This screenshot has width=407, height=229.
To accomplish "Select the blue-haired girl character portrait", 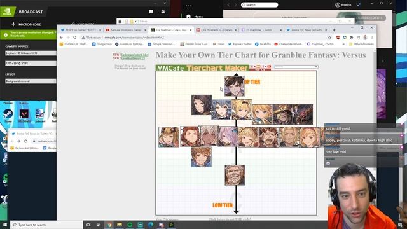I will tap(221, 109).
